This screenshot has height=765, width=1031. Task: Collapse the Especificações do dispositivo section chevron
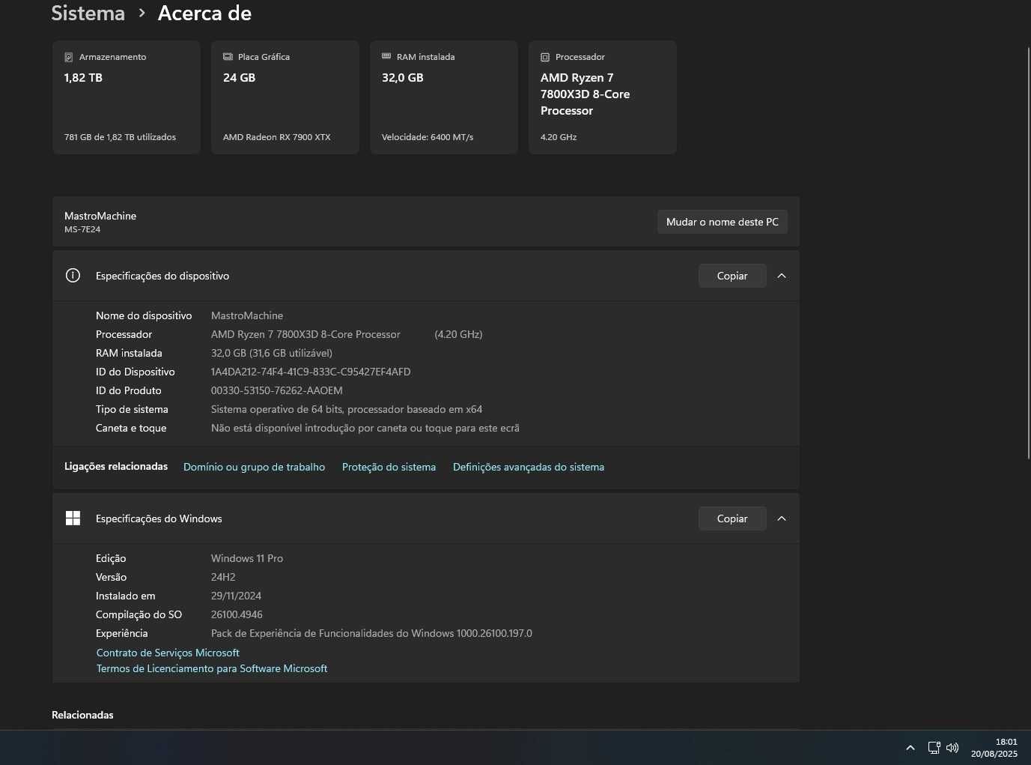782,276
